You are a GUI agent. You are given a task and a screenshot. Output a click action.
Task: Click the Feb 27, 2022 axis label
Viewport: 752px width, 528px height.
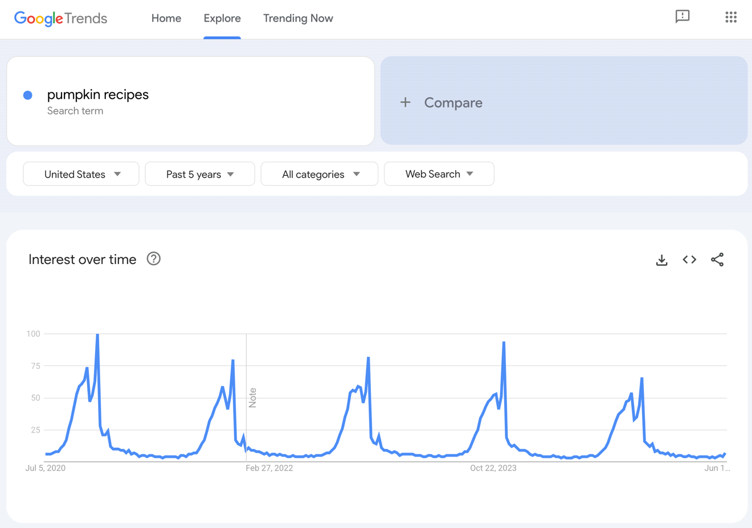coord(269,468)
